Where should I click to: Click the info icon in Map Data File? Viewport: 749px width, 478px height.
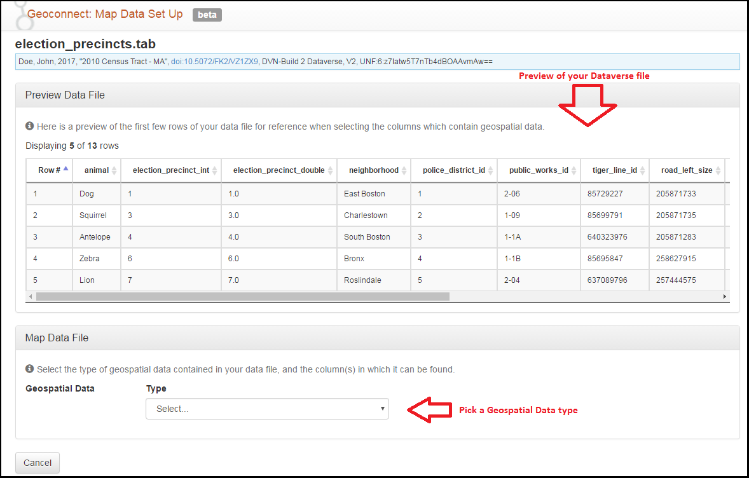tap(29, 369)
